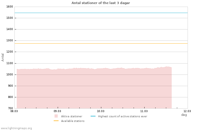Viewport: 202px width, 130px height.
Task: Click the 09.03 date tick label
Action: pos(57,111)
